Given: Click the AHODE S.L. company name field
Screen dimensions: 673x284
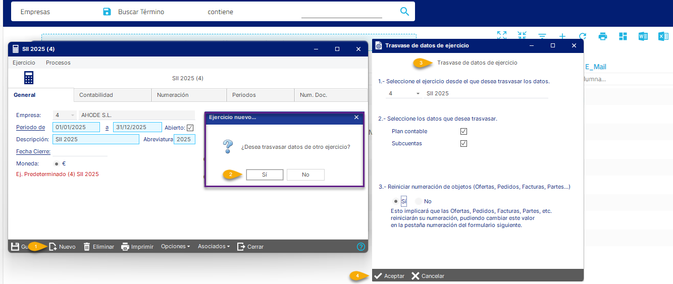Looking at the screenshot, I should point(136,115).
